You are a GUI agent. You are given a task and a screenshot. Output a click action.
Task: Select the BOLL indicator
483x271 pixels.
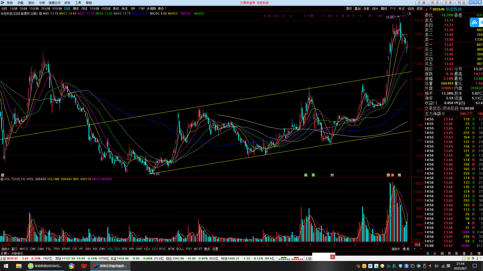point(180,249)
